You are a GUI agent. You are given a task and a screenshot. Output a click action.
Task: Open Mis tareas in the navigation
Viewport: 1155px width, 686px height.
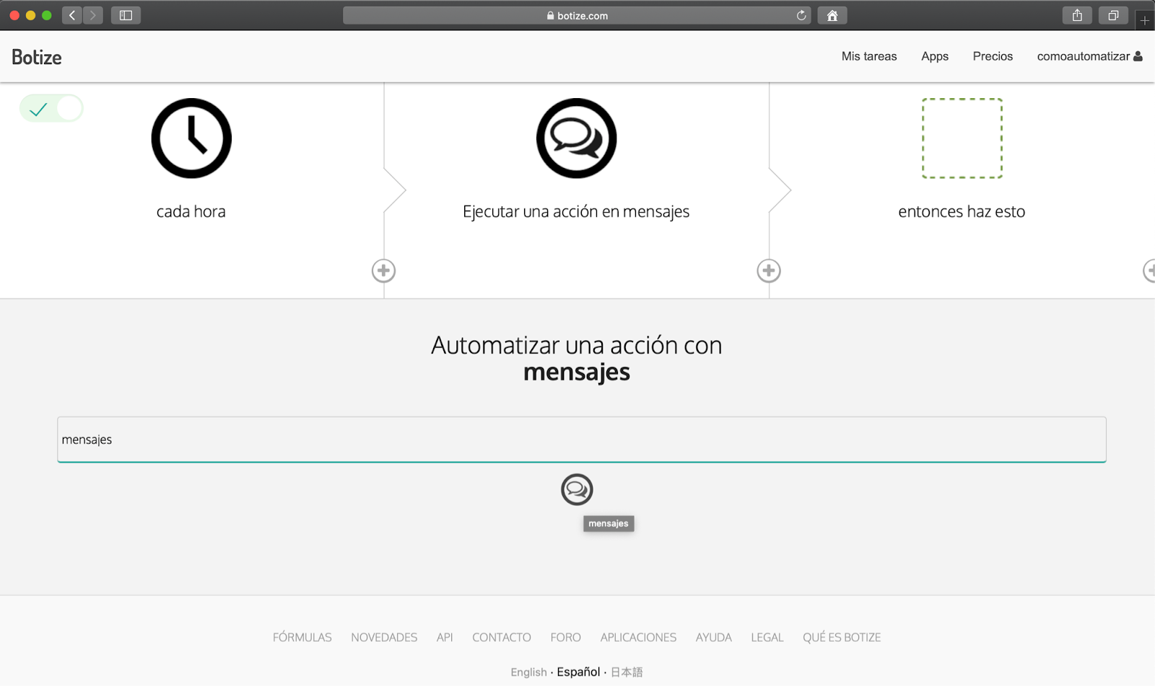click(869, 56)
